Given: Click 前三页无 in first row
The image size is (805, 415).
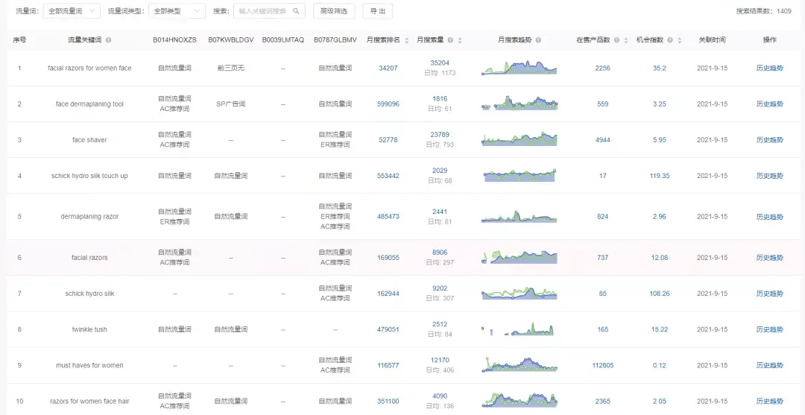Looking at the screenshot, I should [x=231, y=68].
